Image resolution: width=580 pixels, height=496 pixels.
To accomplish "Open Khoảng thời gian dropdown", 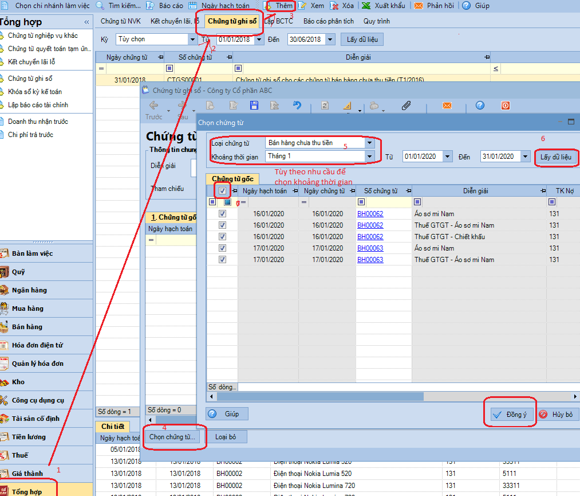I will pyautogui.click(x=369, y=157).
